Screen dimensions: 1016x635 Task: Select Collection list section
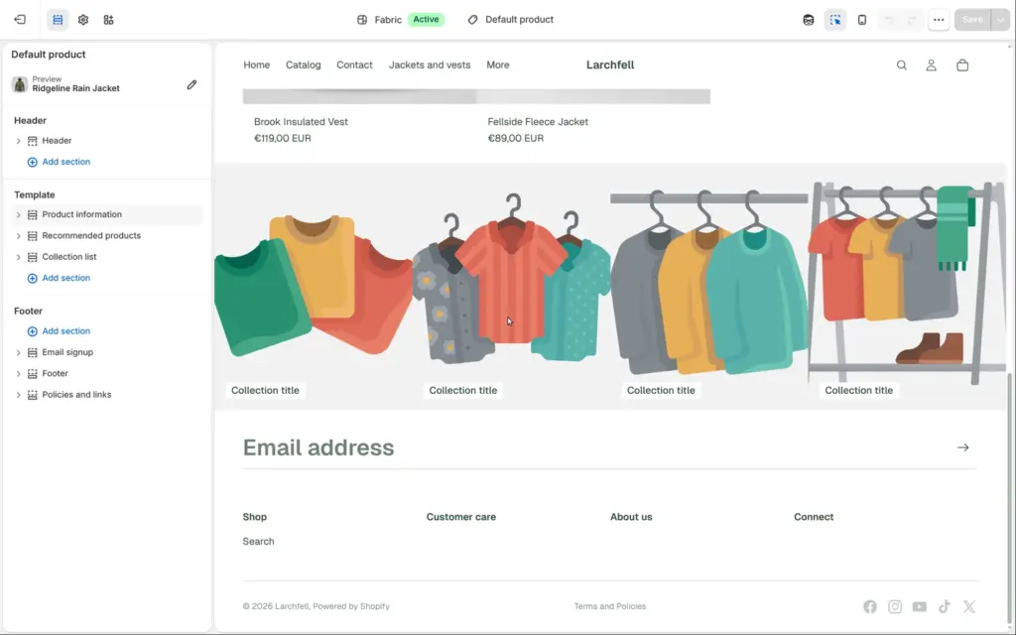pyautogui.click(x=107, y=257)
